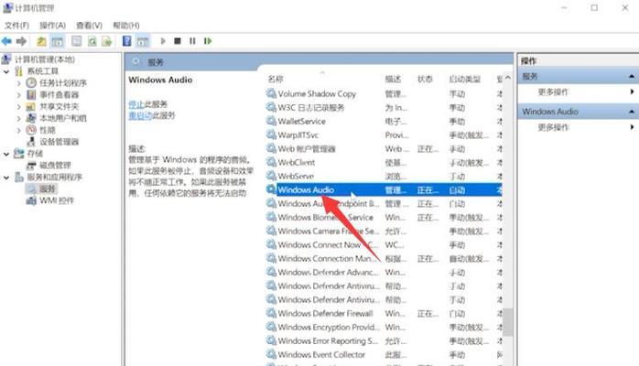
Task: Click the up one level folder icon
Action: point(41,41)
